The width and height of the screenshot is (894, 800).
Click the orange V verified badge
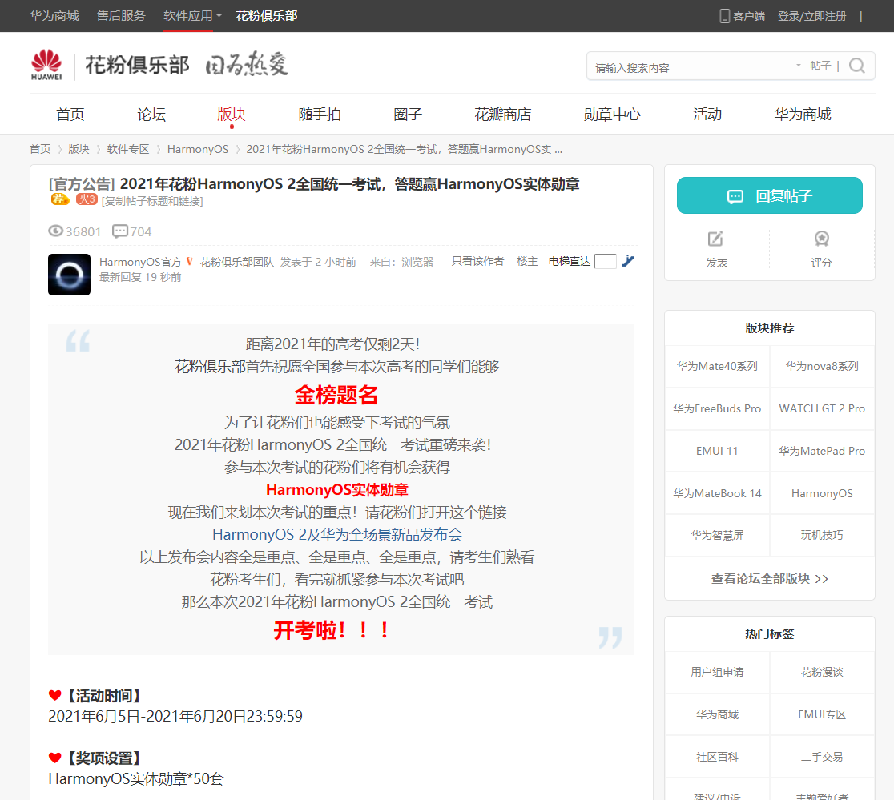189,262
